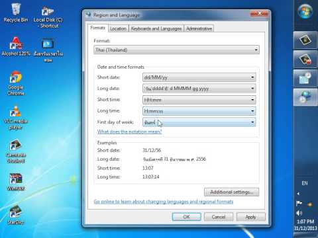Select the WinRAR desktop icon
The width and height of the screenshot is (318, 238).
(x=15, y=182)
